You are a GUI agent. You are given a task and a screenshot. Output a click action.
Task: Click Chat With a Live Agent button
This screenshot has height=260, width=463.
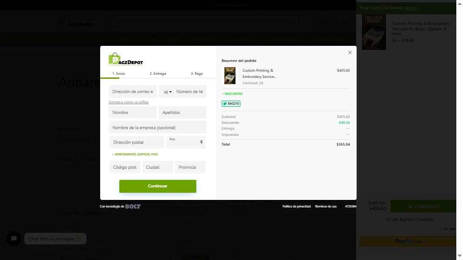coord(55,239)
